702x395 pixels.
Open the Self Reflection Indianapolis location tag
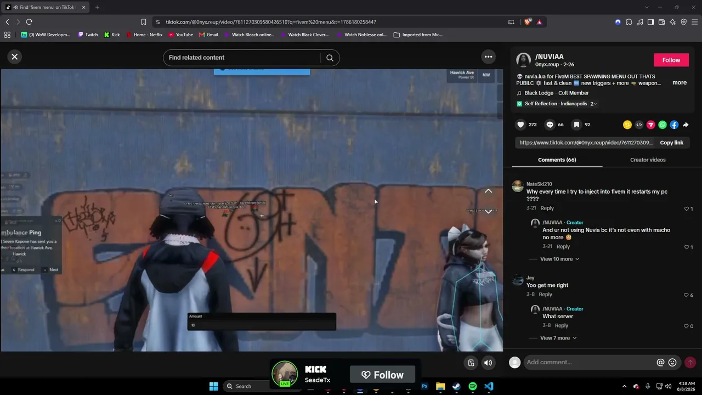pyautogui.click(x=556, y=104)
